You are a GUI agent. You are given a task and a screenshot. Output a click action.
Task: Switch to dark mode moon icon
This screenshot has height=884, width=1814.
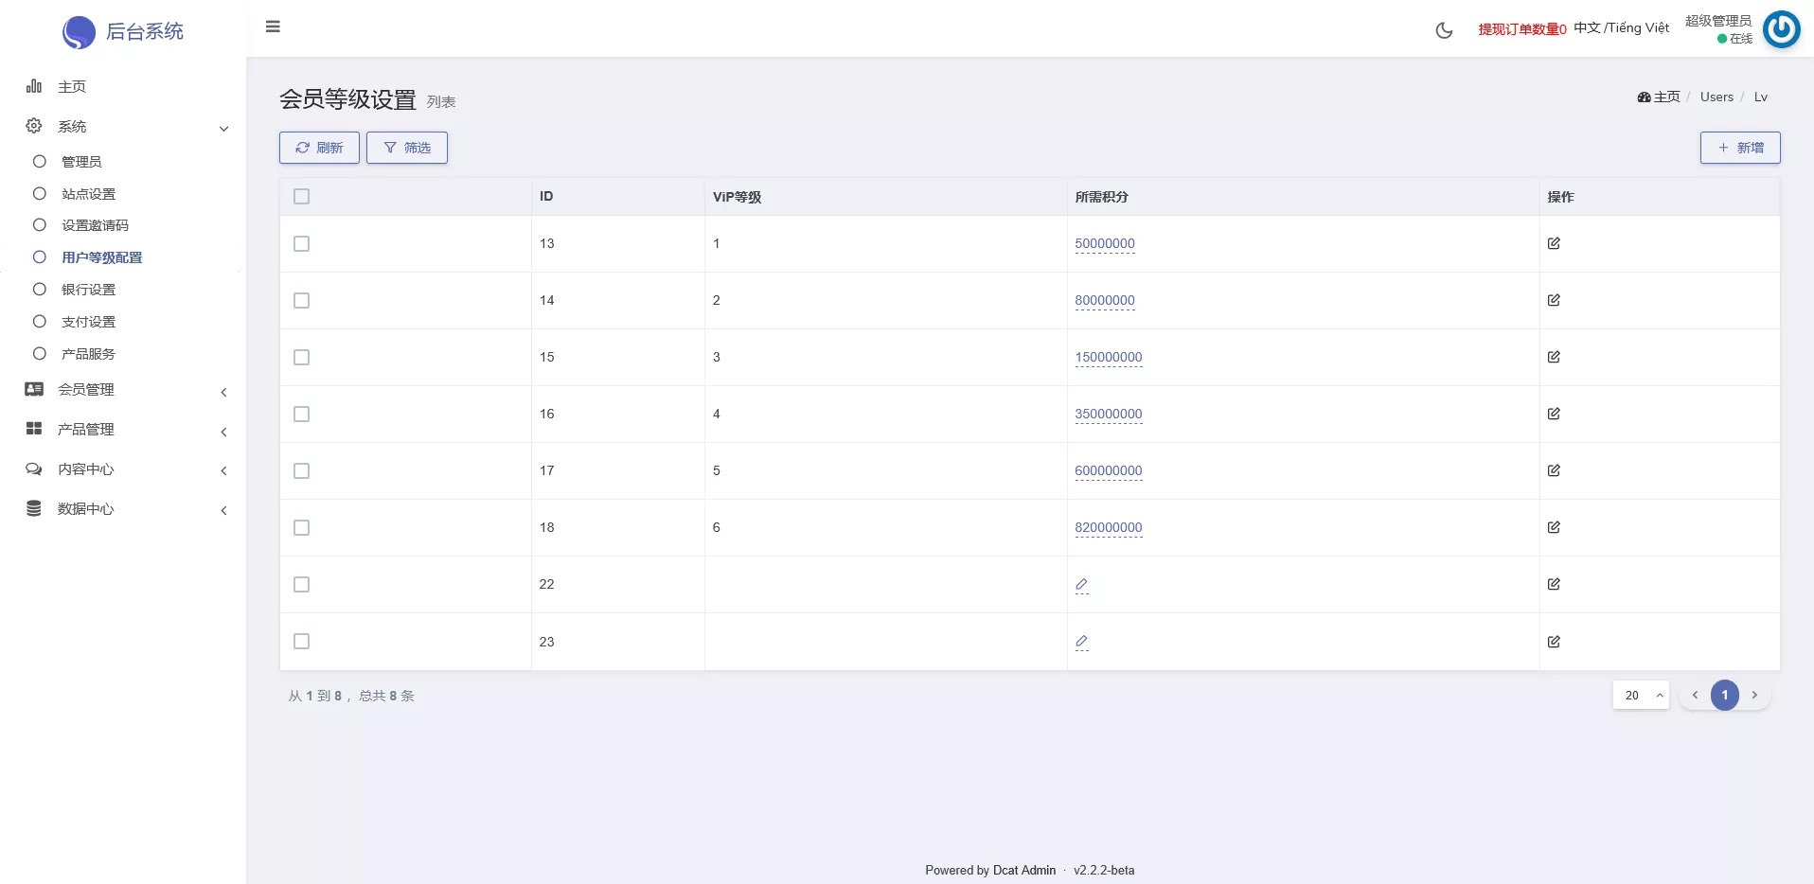point(1444,30)
